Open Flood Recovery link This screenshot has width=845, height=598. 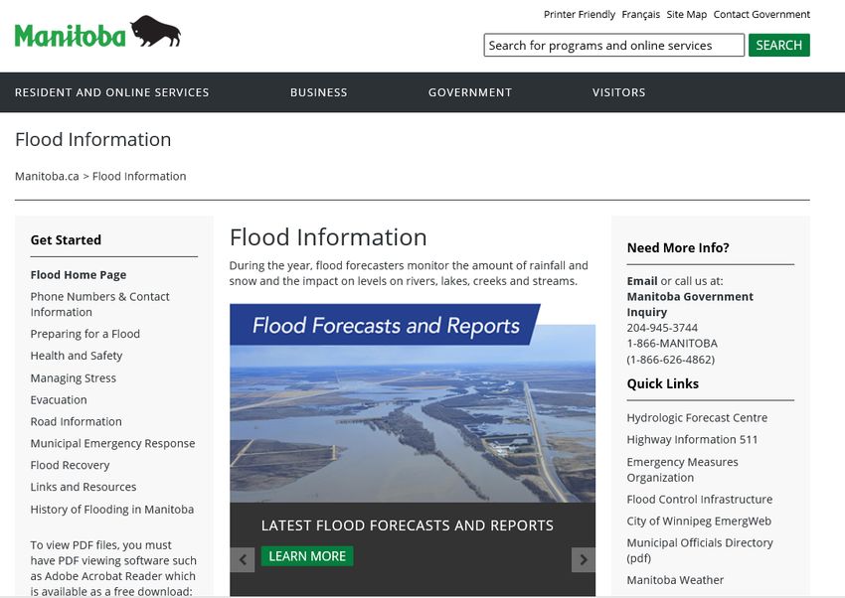coord(70,465)
